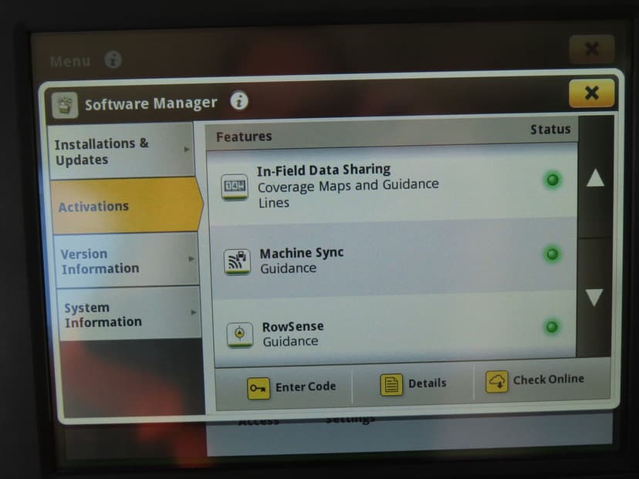The height and width of the screenshot is (479, 639).
Task: Click the Machine Sync guidance icon
Action: click(x=237, y=261)
